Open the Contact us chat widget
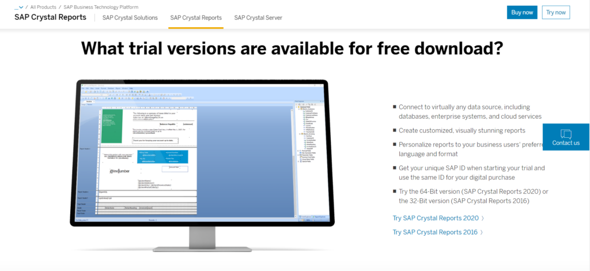The height and width of the screenshot is (271, 590). [x=566, y=137]
